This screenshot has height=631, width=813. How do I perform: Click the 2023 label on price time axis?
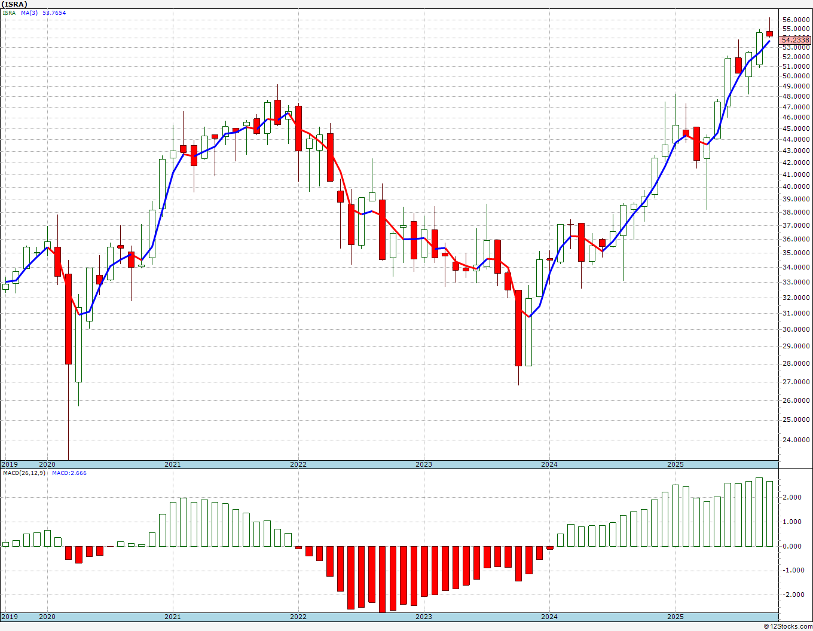pos(424,464)
